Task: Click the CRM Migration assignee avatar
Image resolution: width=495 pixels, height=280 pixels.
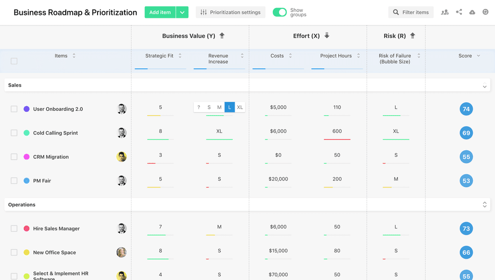Action: (x=121, y=157)
